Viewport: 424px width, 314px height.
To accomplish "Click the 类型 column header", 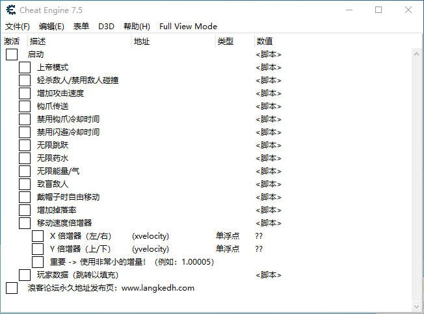I will (225, 42).
